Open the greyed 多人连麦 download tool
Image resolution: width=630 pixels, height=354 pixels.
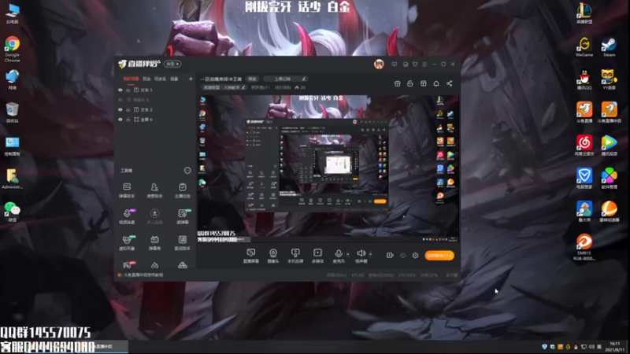154,216
